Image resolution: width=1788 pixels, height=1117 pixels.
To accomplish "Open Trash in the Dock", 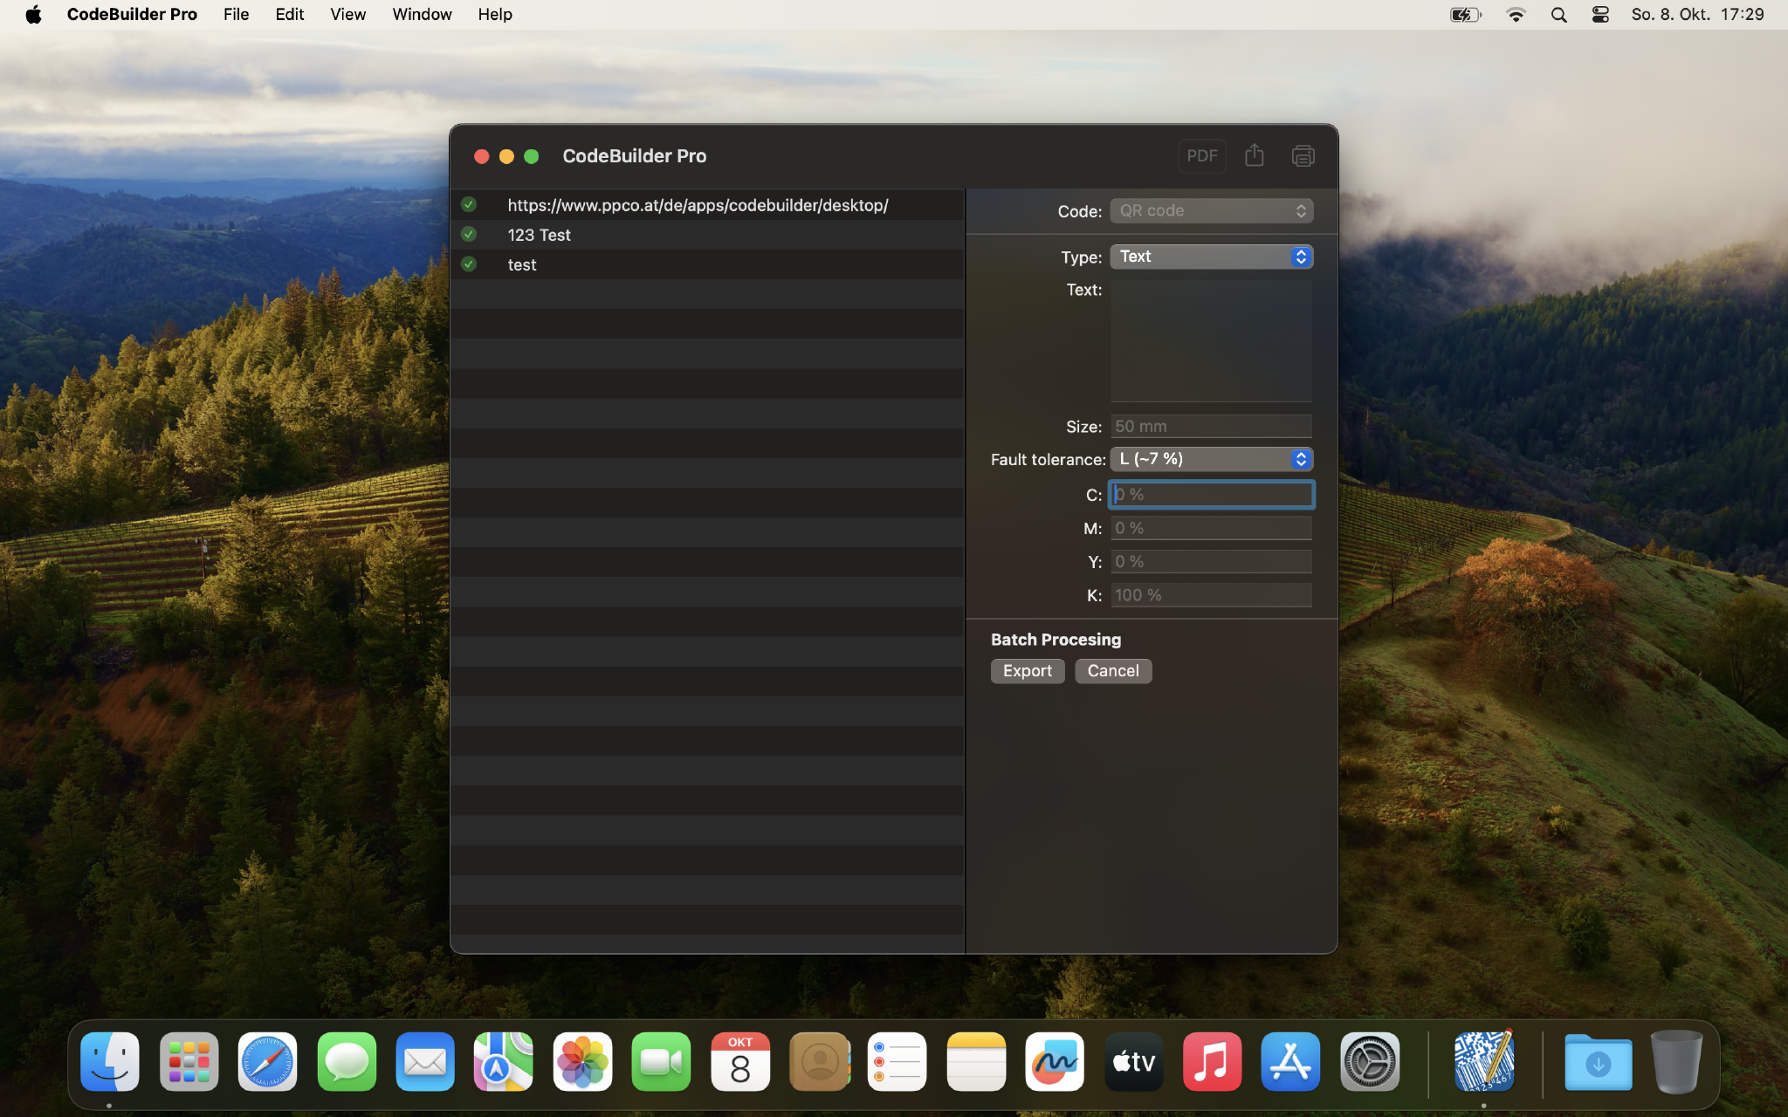I will (x=1676, y=1062).
